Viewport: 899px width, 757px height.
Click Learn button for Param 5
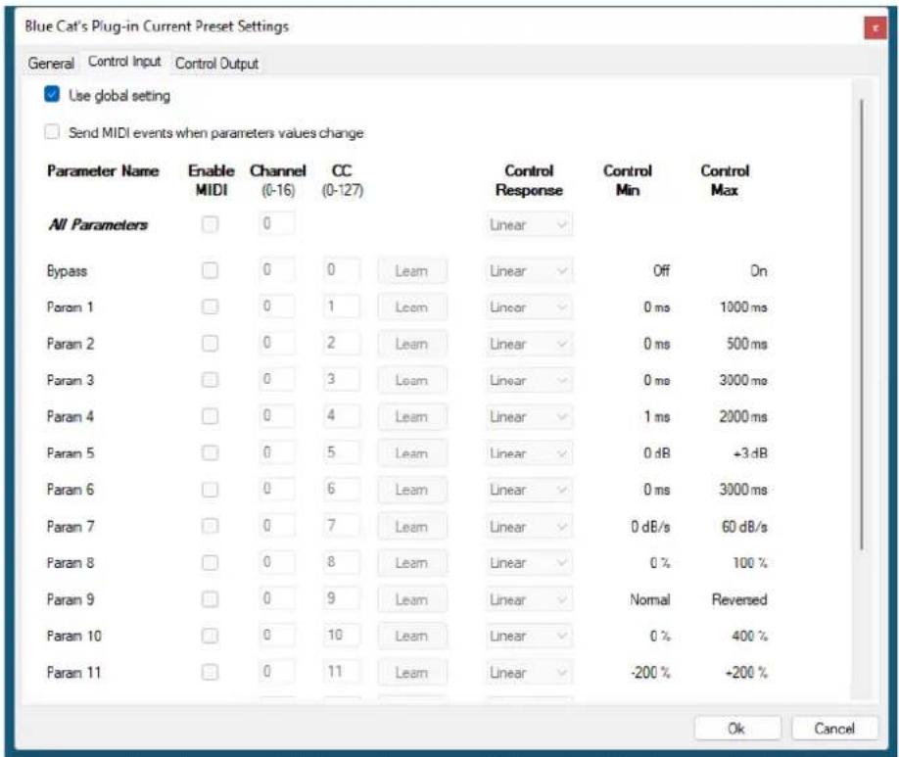[412, 453]
